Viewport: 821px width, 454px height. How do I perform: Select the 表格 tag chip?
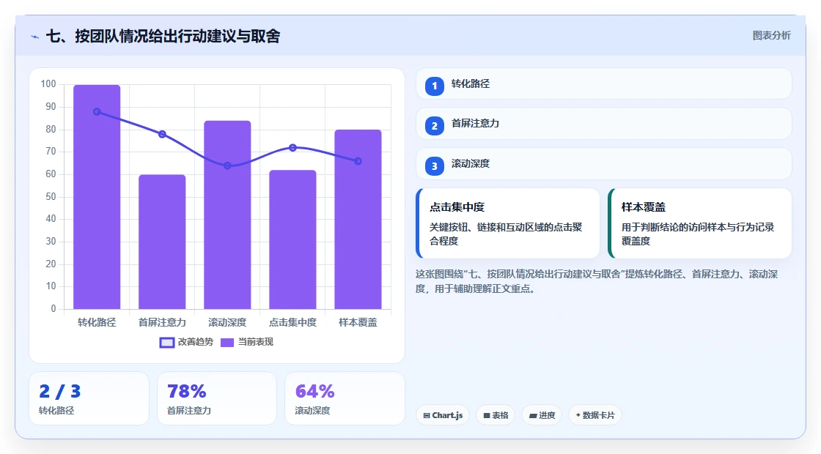click(496, 415)
